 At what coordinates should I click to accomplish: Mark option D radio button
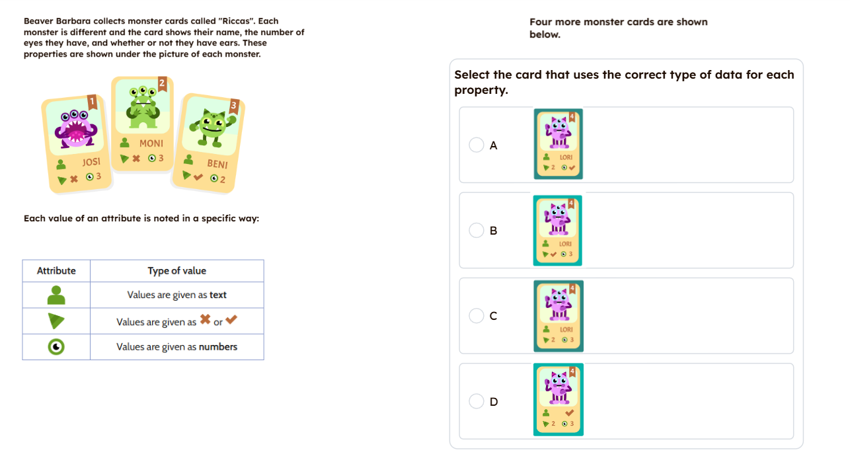(x=476, y=401)
